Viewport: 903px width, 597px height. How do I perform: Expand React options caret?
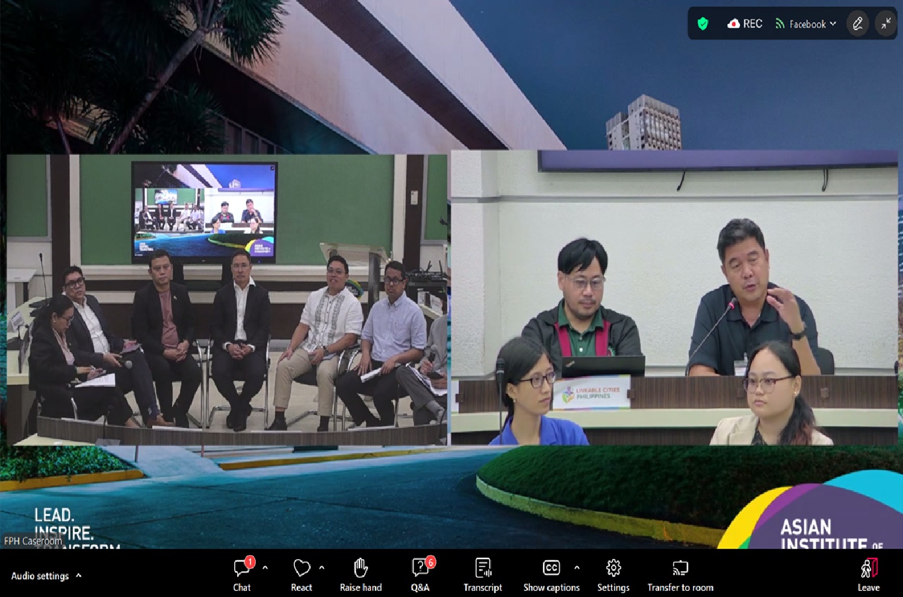(x=321, y=568)
